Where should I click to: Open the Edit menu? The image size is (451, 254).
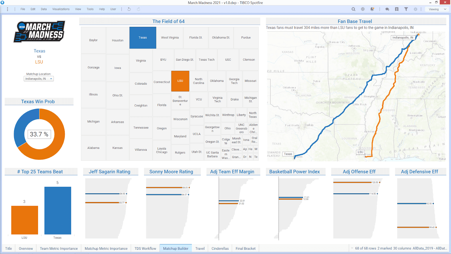(x=33, y=9)
